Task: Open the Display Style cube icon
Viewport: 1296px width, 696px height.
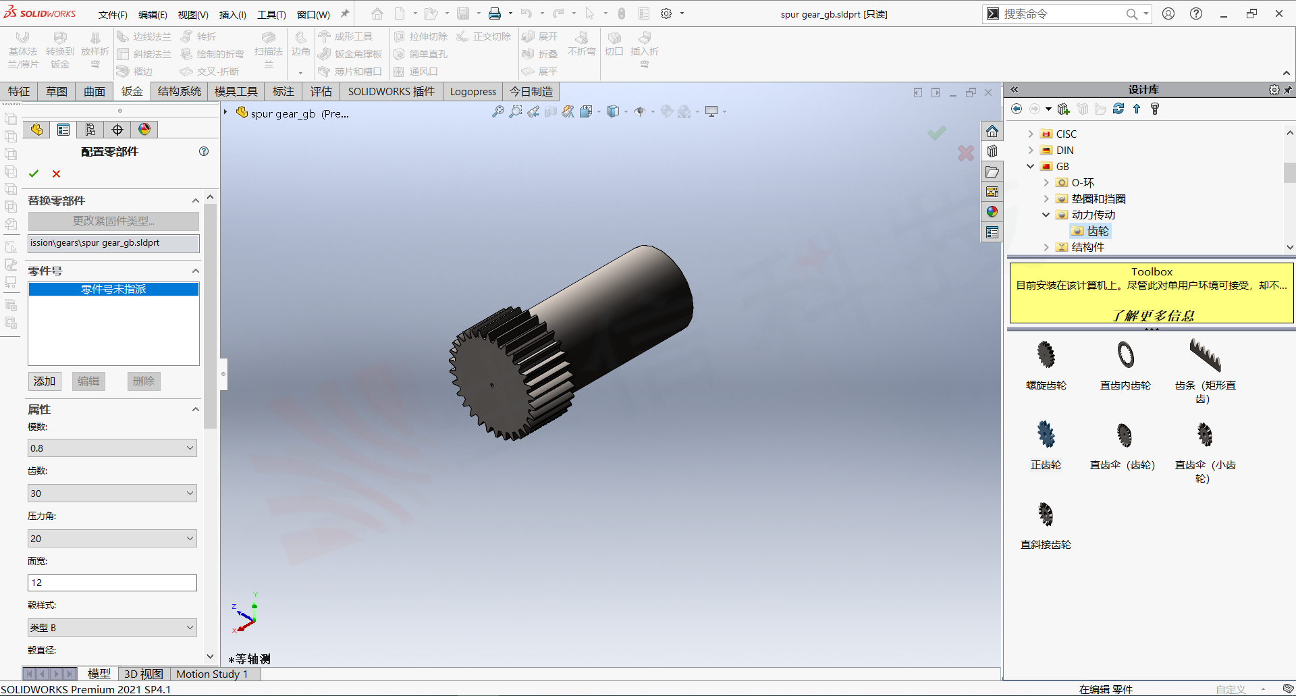Action: pos(613,111)
